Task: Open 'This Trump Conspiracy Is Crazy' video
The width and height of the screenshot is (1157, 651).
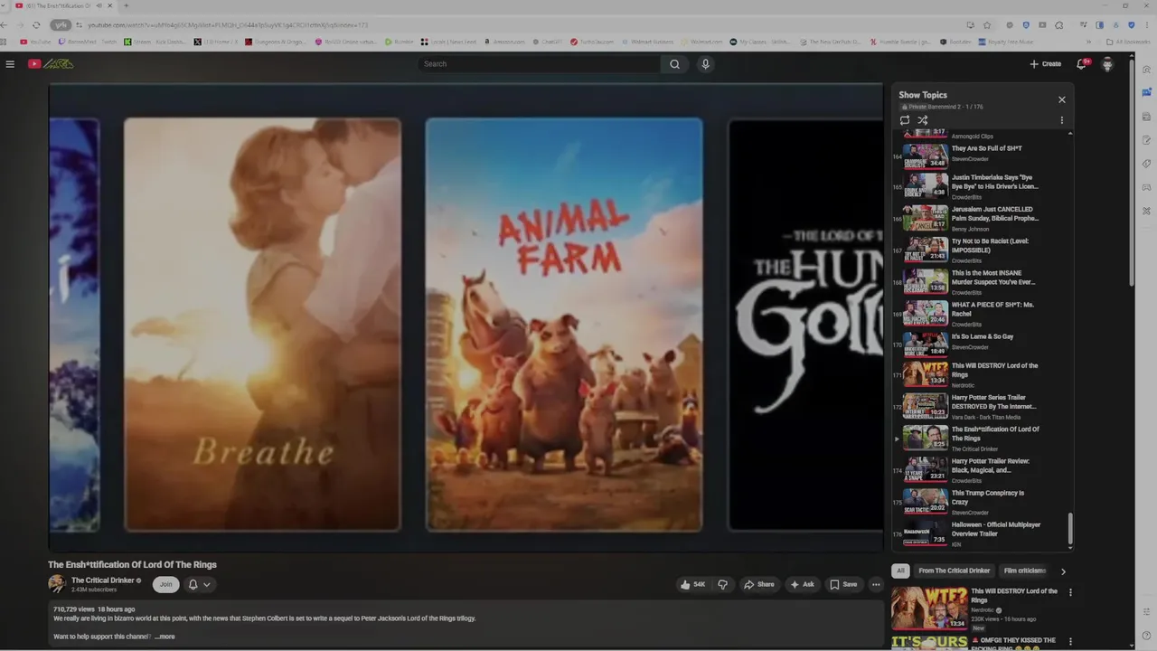Action: (x=981, y=501)
